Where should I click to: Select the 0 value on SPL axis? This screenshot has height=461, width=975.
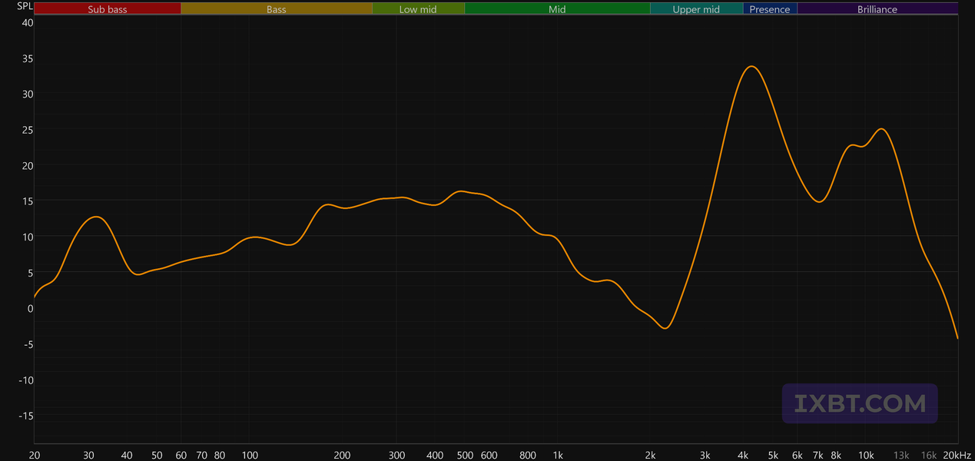[x=31, y=308]
